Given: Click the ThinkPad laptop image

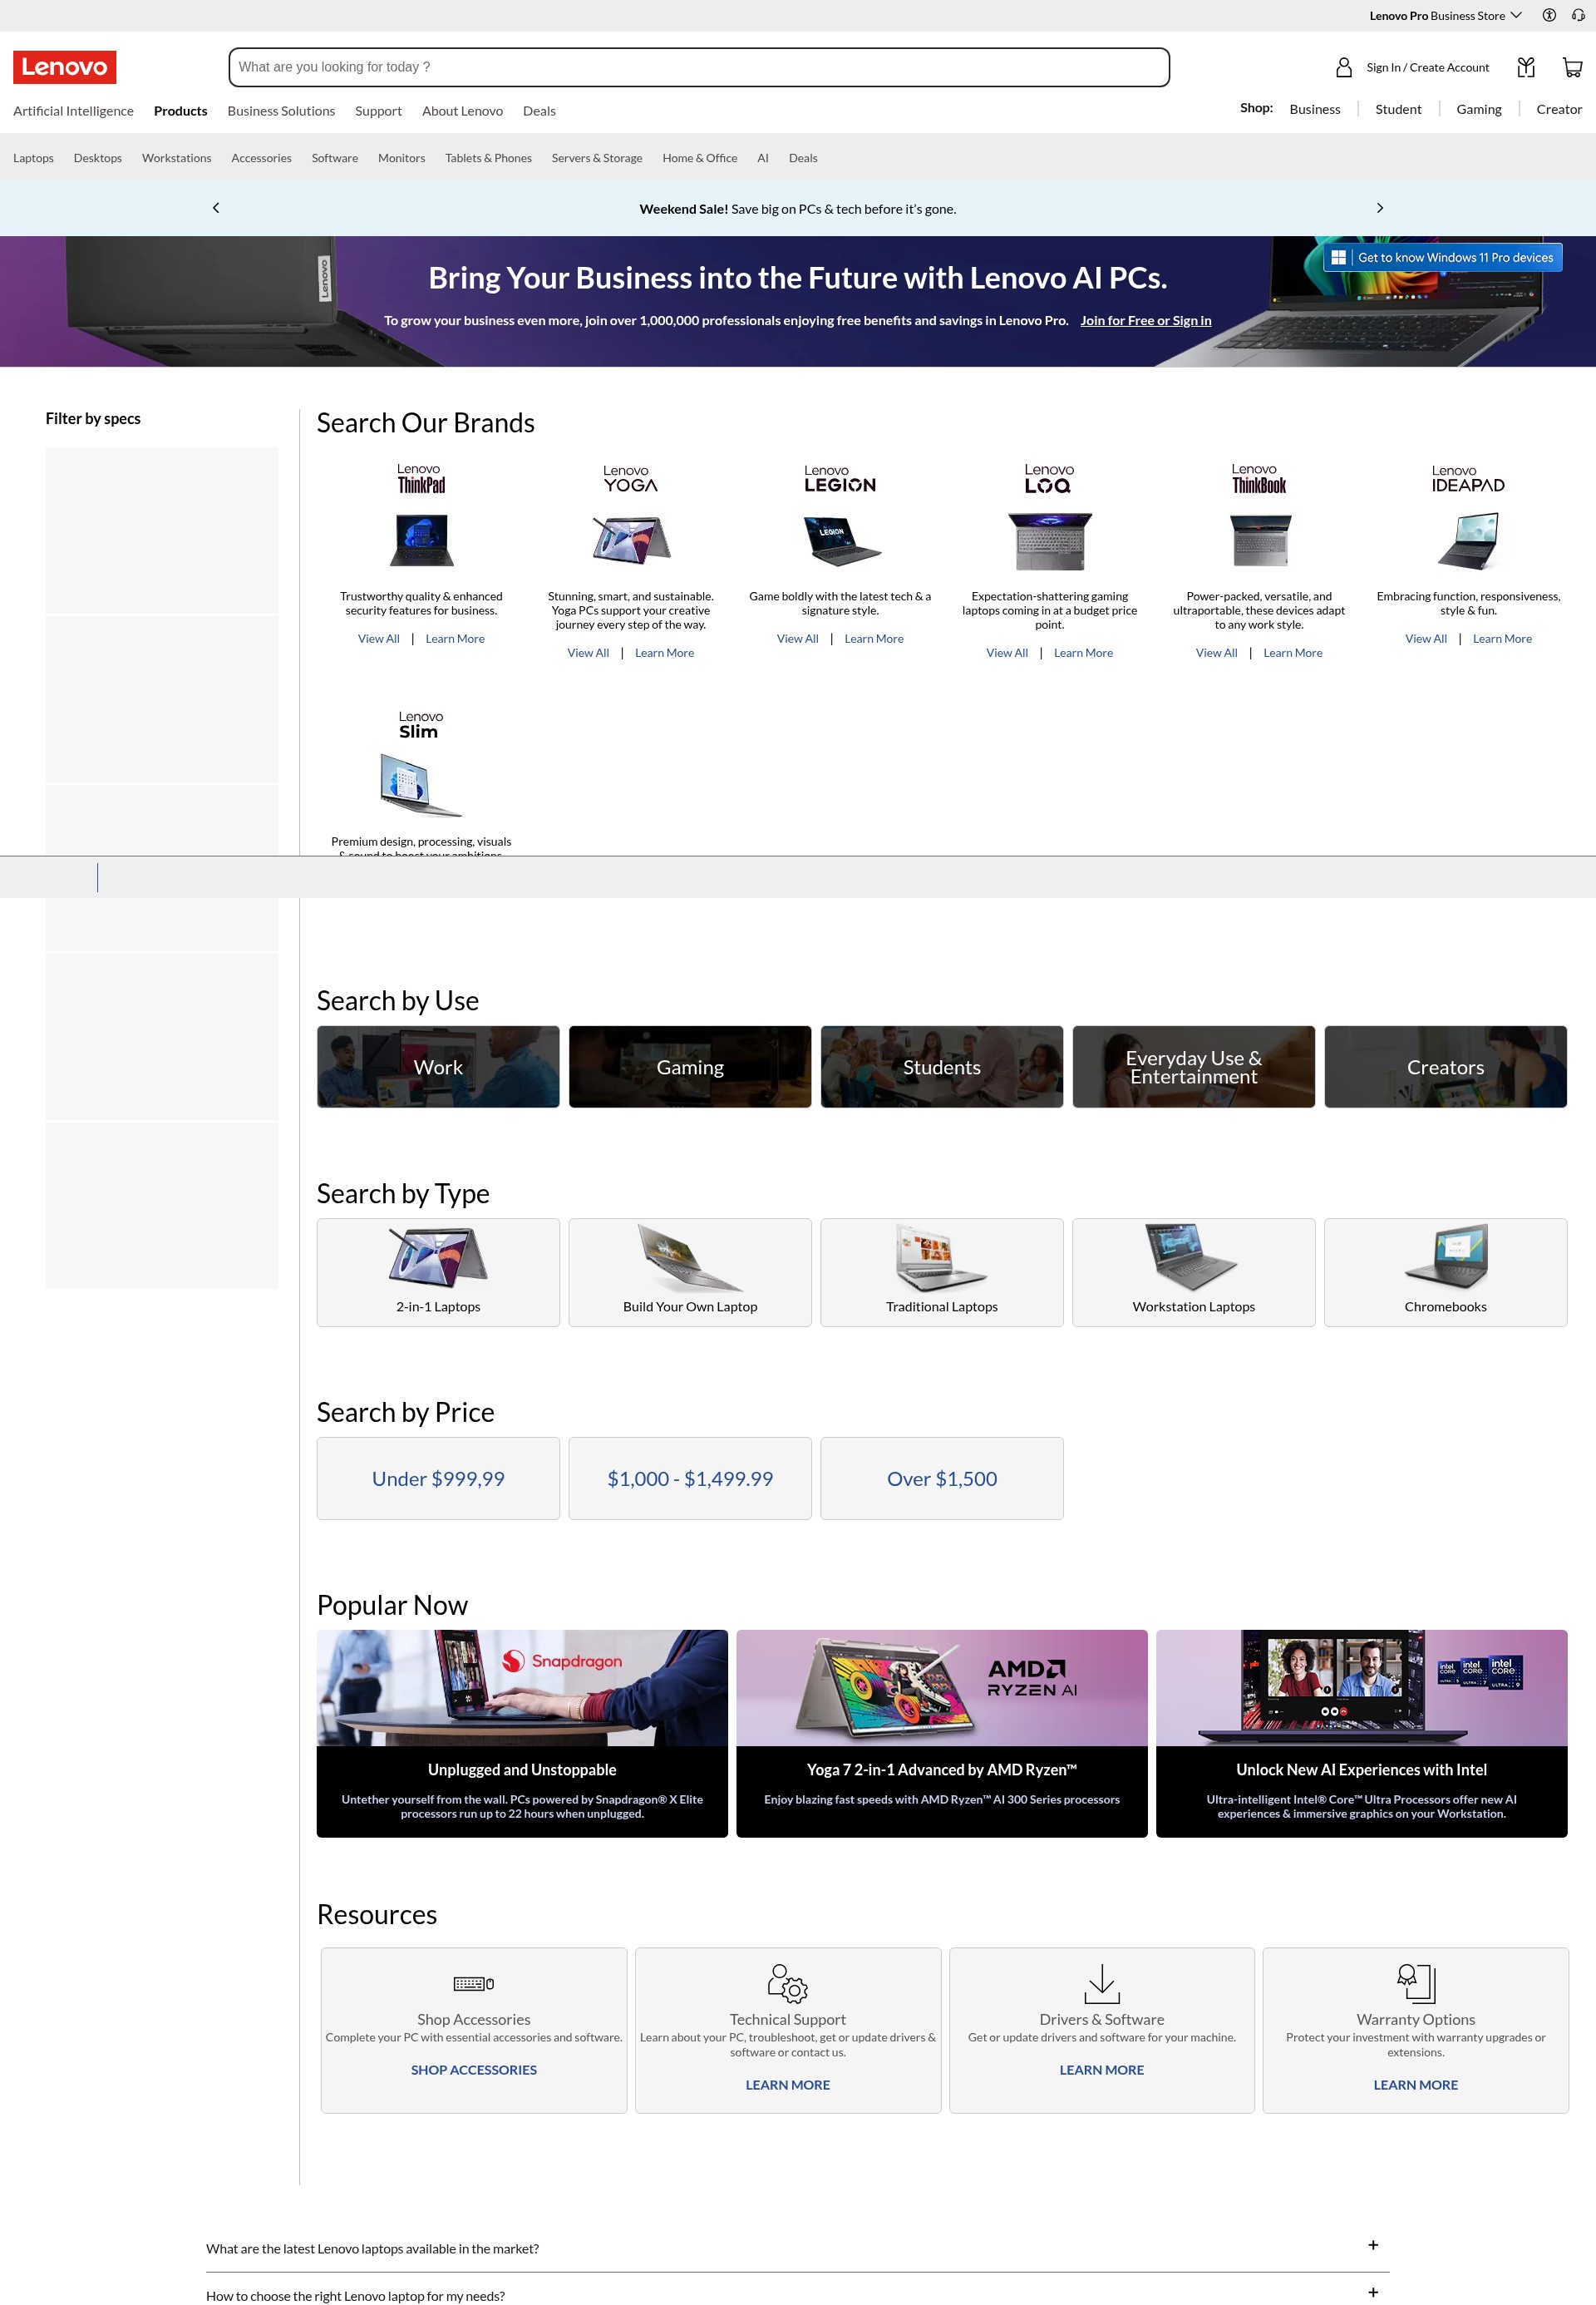Looking at the screenshot, I should 421,540.
